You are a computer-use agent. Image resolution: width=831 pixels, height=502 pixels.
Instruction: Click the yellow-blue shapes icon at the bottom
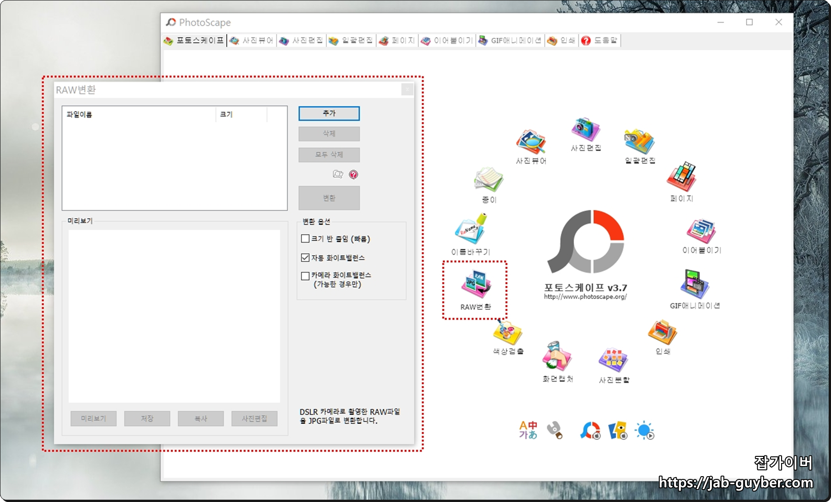(618, 431)
